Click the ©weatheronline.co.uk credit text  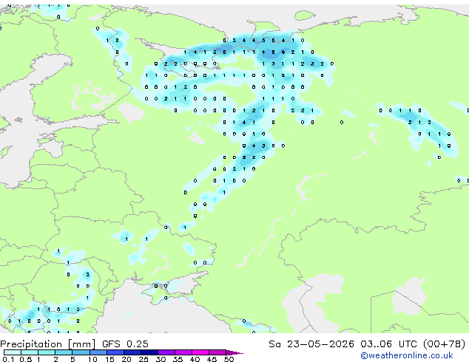pos(407,355)
